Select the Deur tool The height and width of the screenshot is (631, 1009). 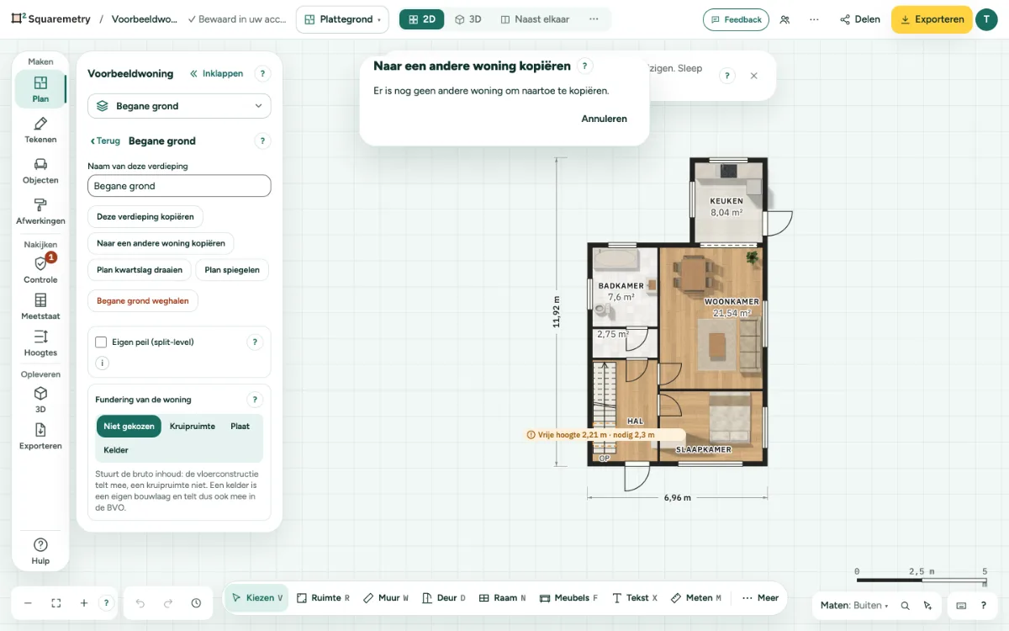click(x=444, y=598)
